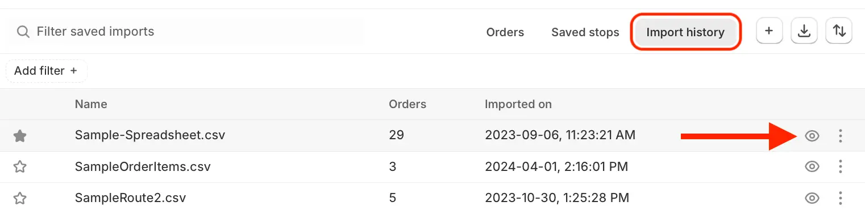View Sample-Spreadsheet.csv using eye icon

tap(812, 136)
